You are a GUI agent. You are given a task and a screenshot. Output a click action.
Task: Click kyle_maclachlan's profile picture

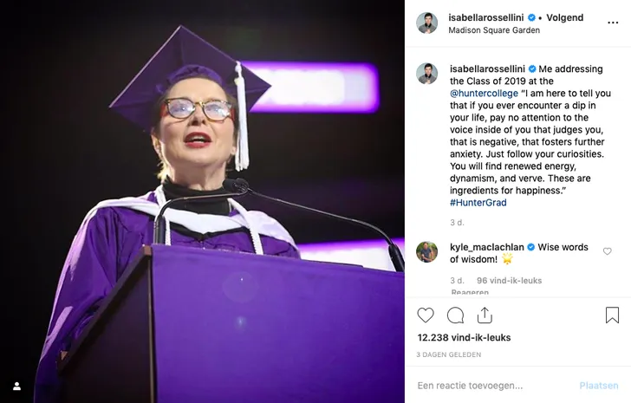click(426, 251)
